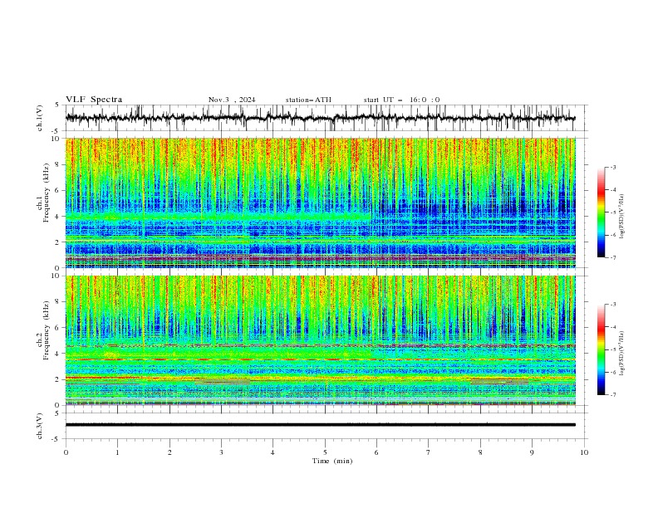Click time axis tick label "4"
Viewport: 658px width, 508px height.
click(273, 452)
